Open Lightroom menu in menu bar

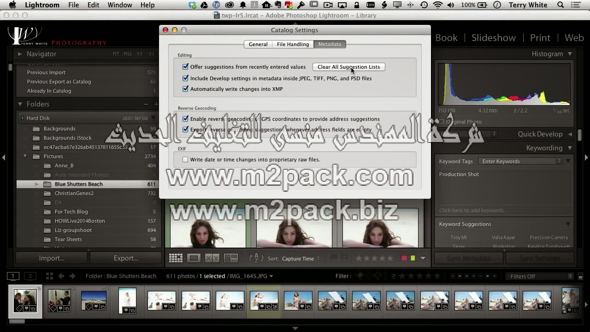tap(42, 5)
